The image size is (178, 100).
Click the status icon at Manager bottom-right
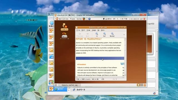click(x=154, y=93)
